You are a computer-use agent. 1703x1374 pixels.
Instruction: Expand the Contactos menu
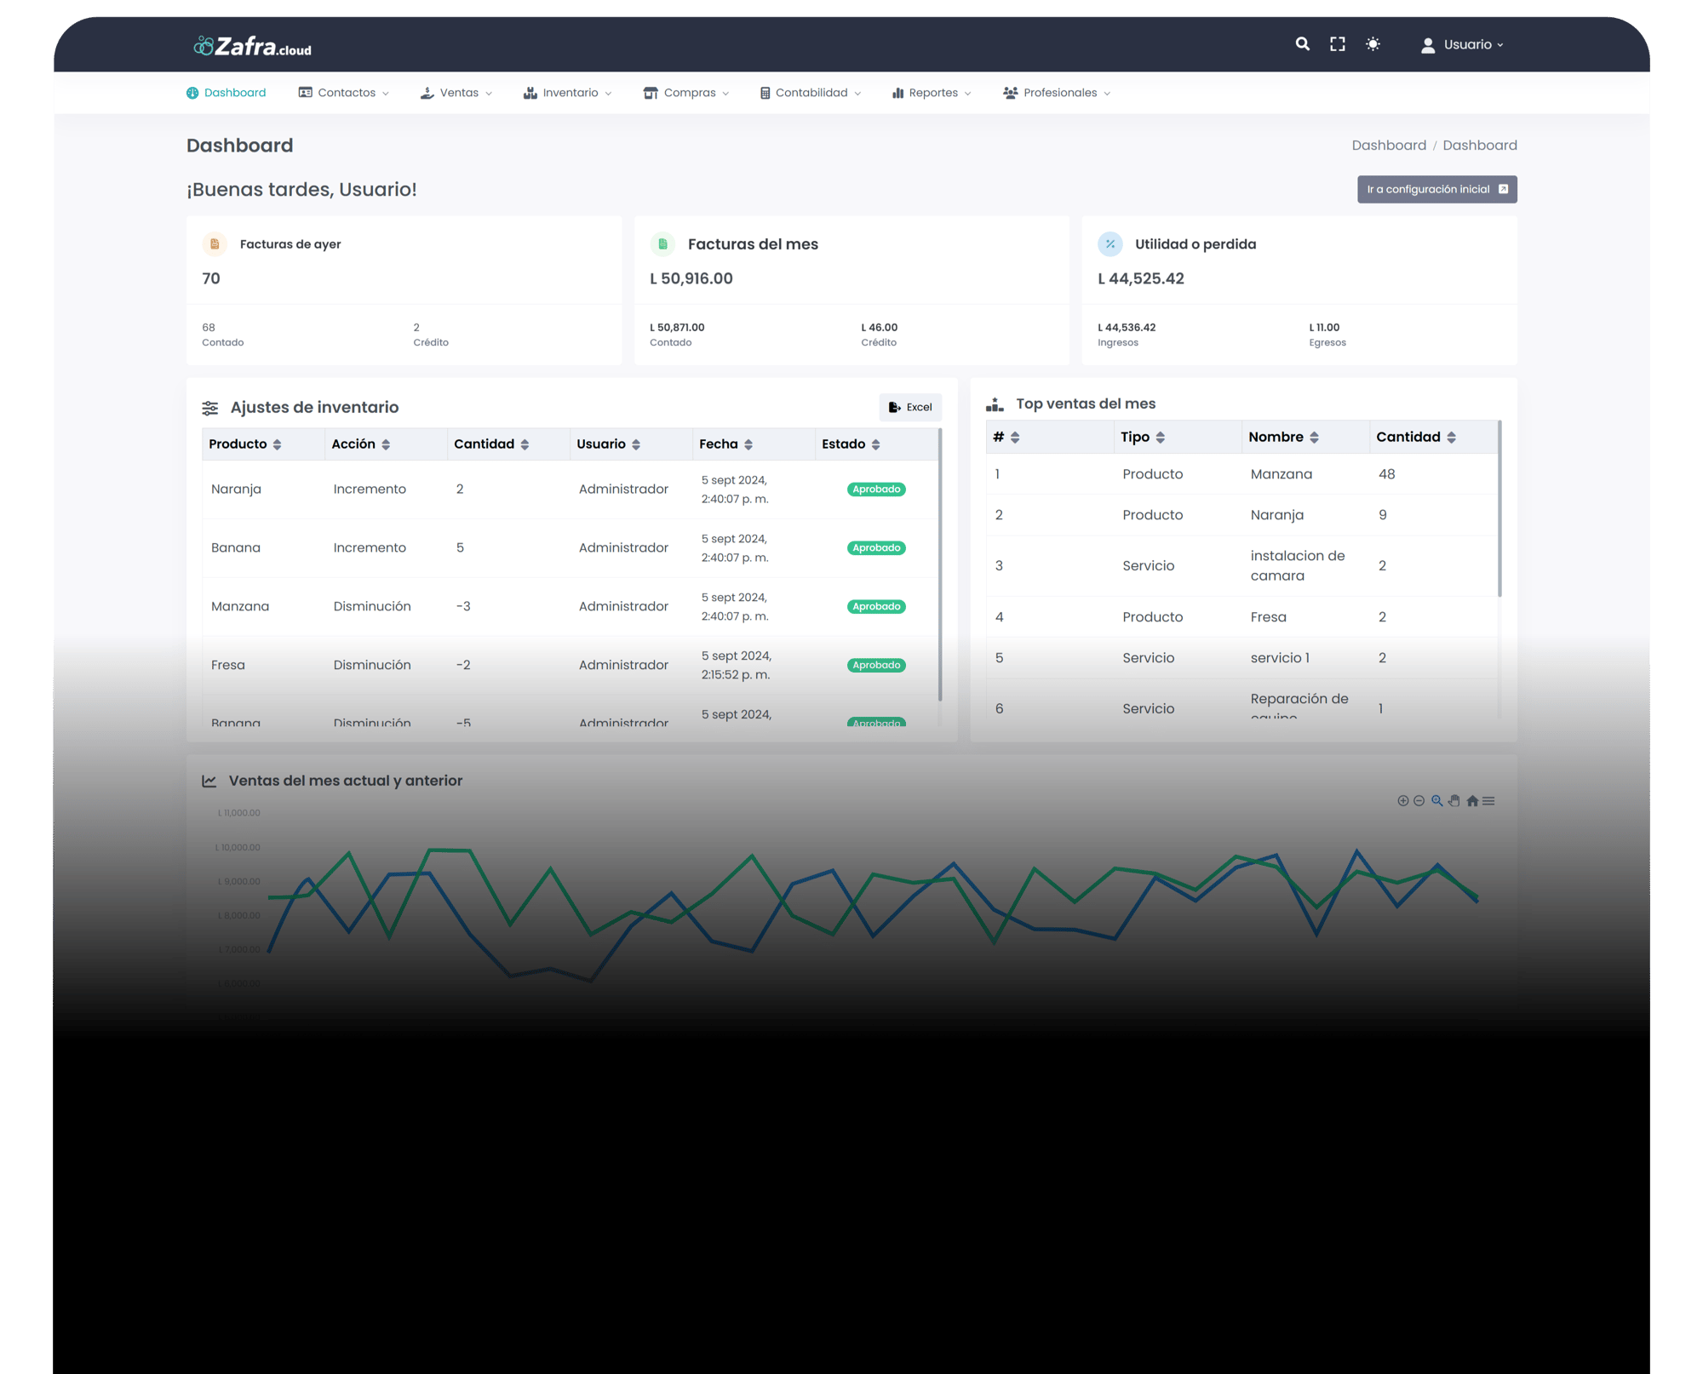(343, 93)
